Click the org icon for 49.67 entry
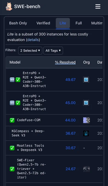The width and height of the screenshot is (108, 186). pyautogui.click(x=86, y=80)
